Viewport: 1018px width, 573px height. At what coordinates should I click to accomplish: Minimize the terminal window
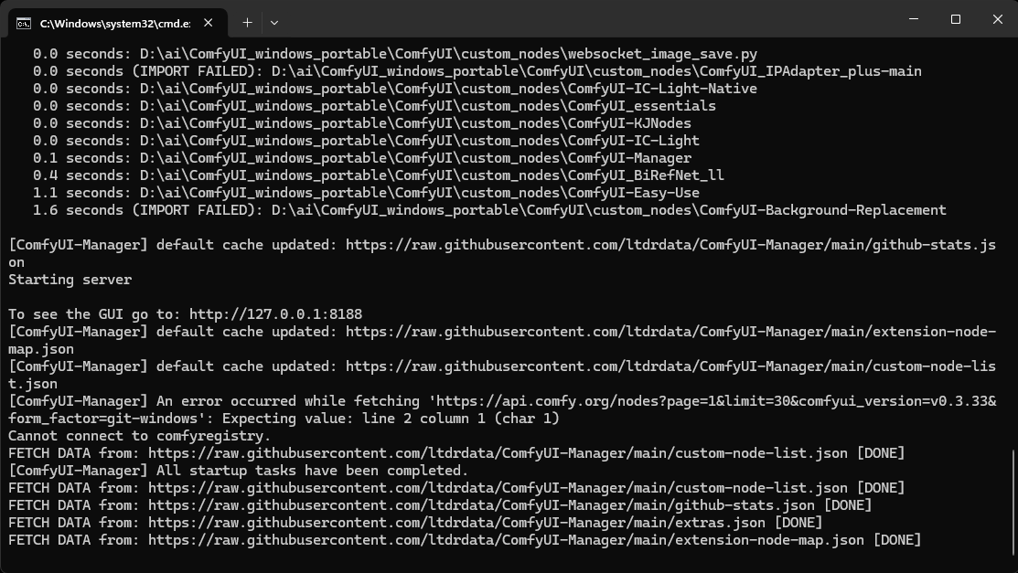pyautogui.click(x=913, y=20)
